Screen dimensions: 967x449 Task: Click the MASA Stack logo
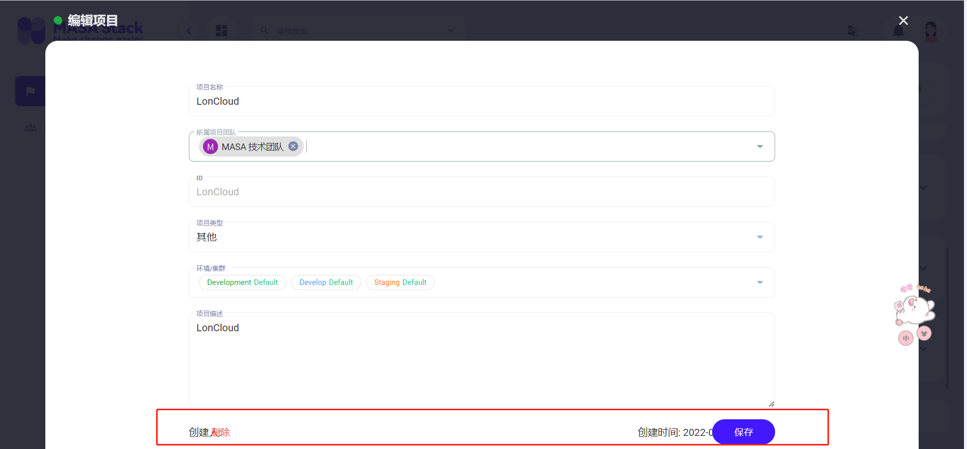[81, 31]
